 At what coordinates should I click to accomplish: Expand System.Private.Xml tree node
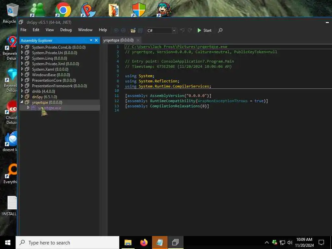coord(22,64)
